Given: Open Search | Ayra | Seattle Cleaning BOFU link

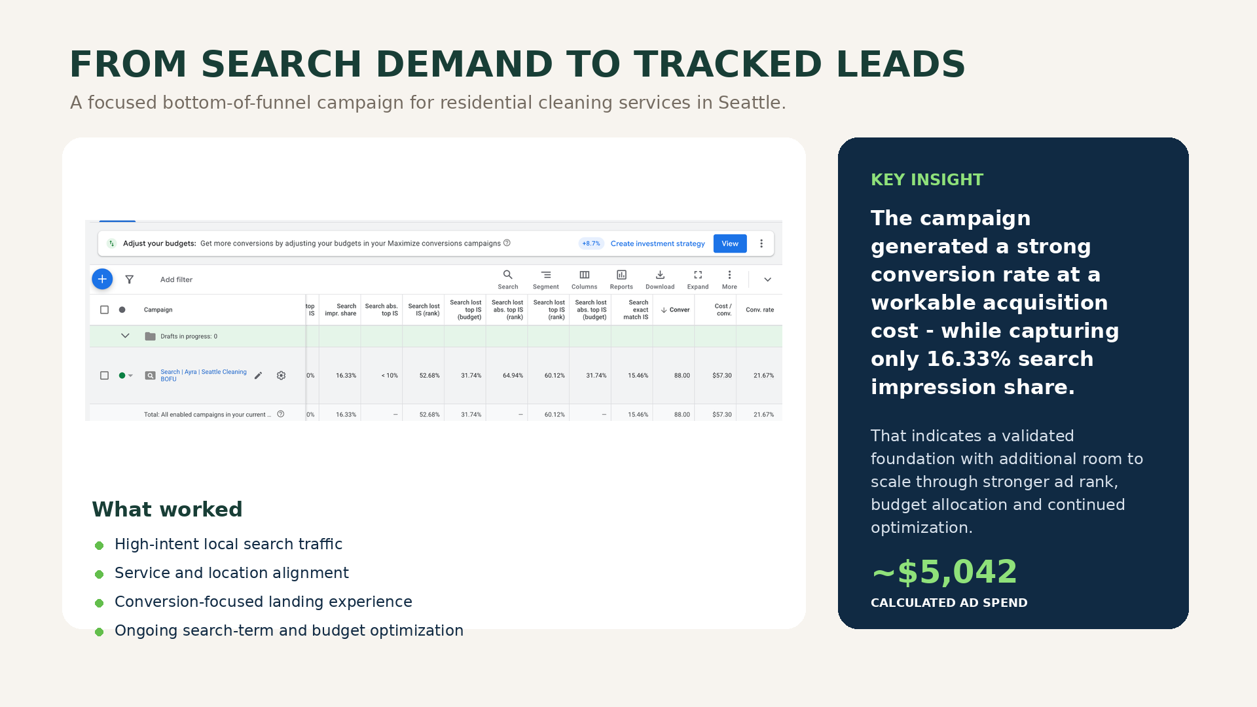Looking at the screenshot, I should point(204,375).
